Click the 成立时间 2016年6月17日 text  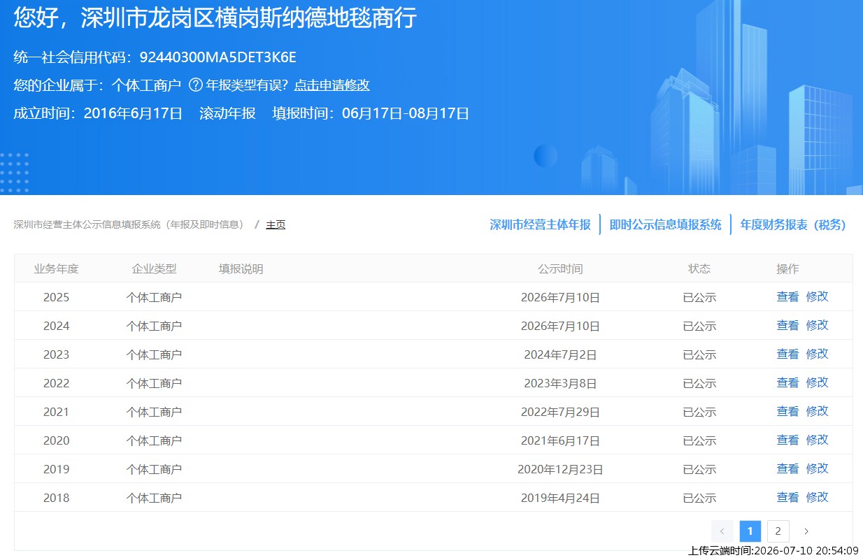coord(98,113)
